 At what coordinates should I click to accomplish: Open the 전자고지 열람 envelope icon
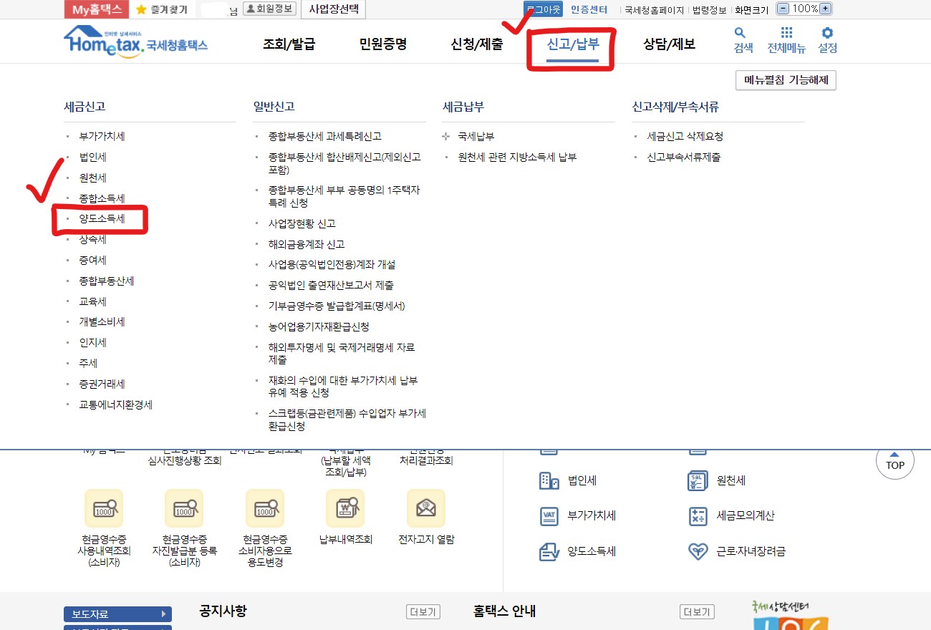point(426,508)
